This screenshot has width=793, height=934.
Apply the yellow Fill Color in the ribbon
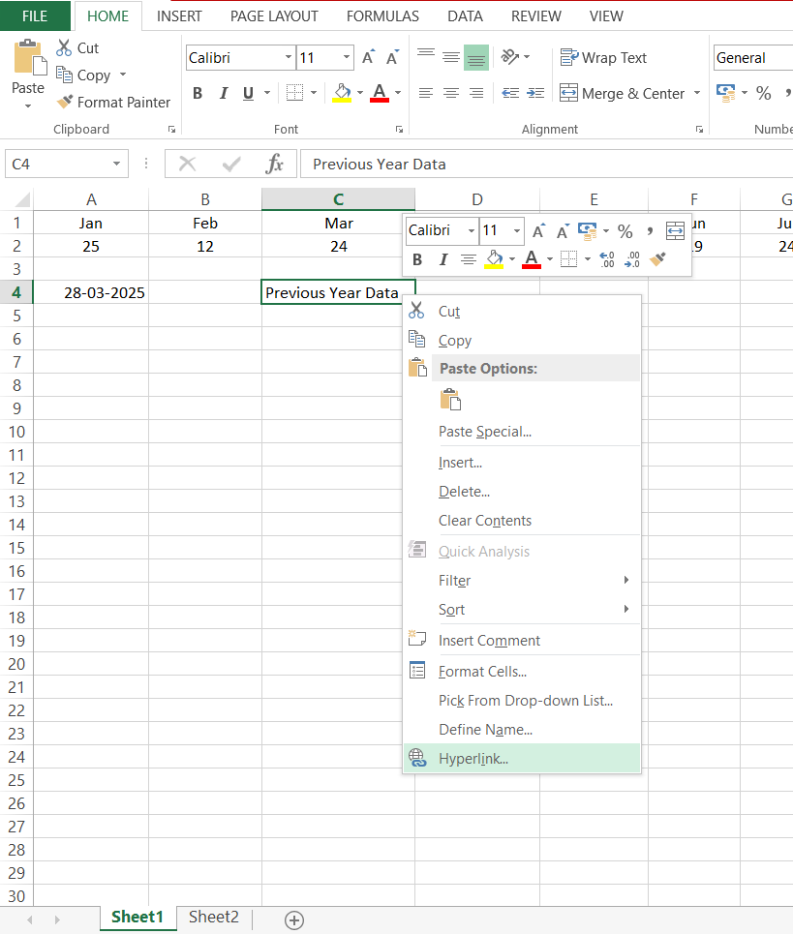[342, 93]
